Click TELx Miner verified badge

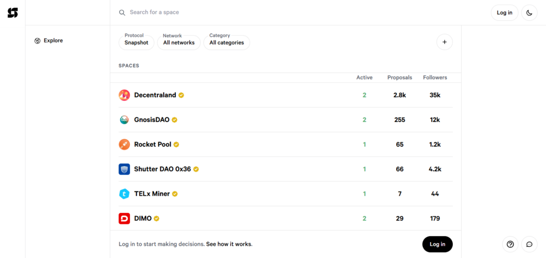175,194
